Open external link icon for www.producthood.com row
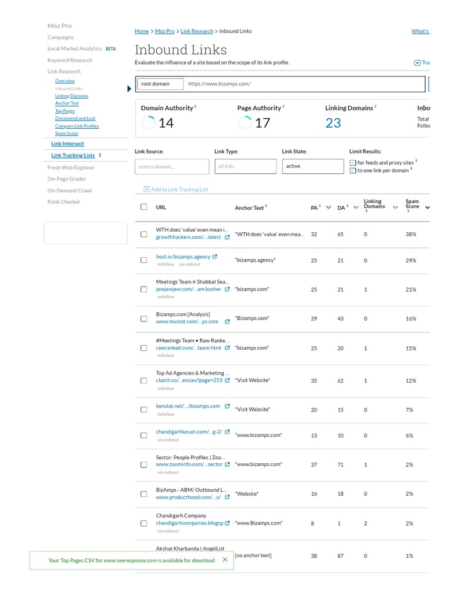 click(227, 497)
